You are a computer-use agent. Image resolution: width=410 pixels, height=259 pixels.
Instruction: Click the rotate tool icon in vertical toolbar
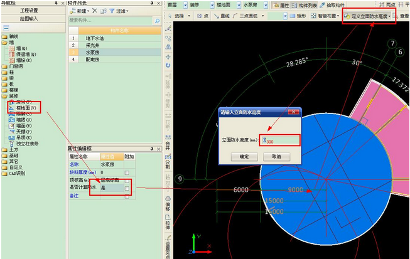(x=168, y=65)
